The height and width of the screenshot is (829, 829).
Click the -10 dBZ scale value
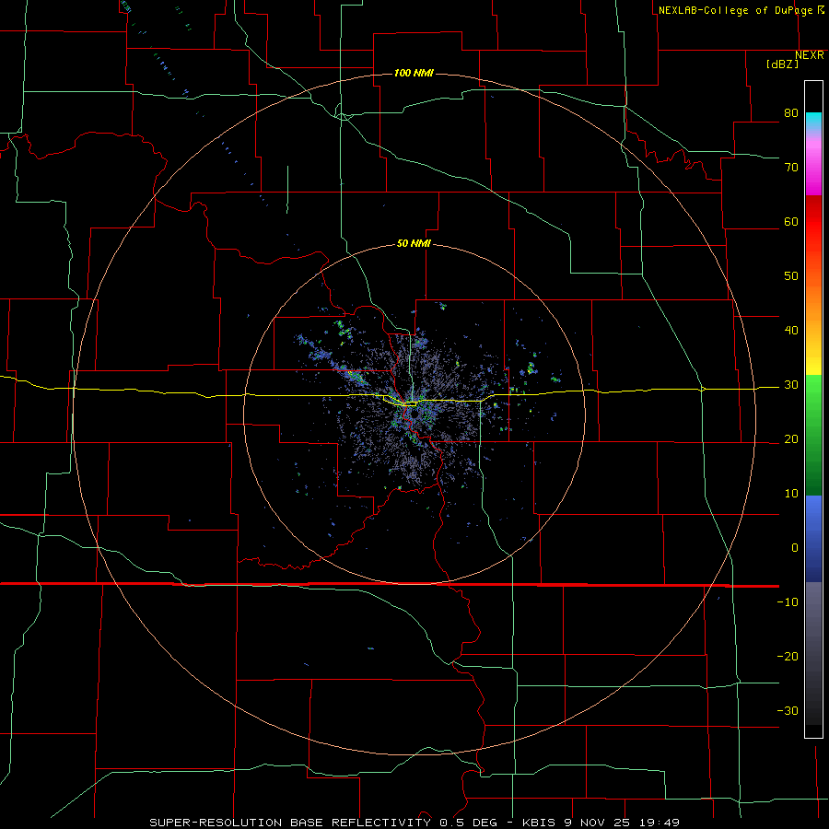click(788, 602)
